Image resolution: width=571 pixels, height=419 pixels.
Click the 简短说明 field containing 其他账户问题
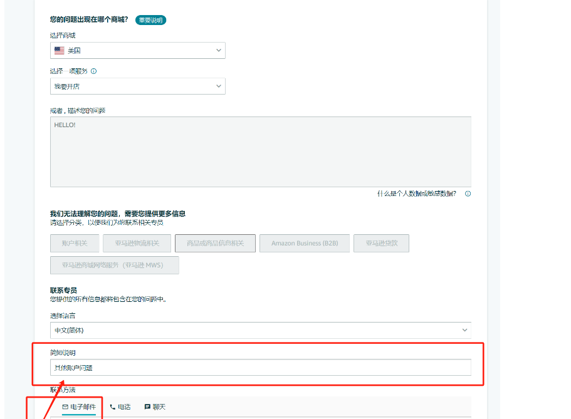(x=260, y=368)
